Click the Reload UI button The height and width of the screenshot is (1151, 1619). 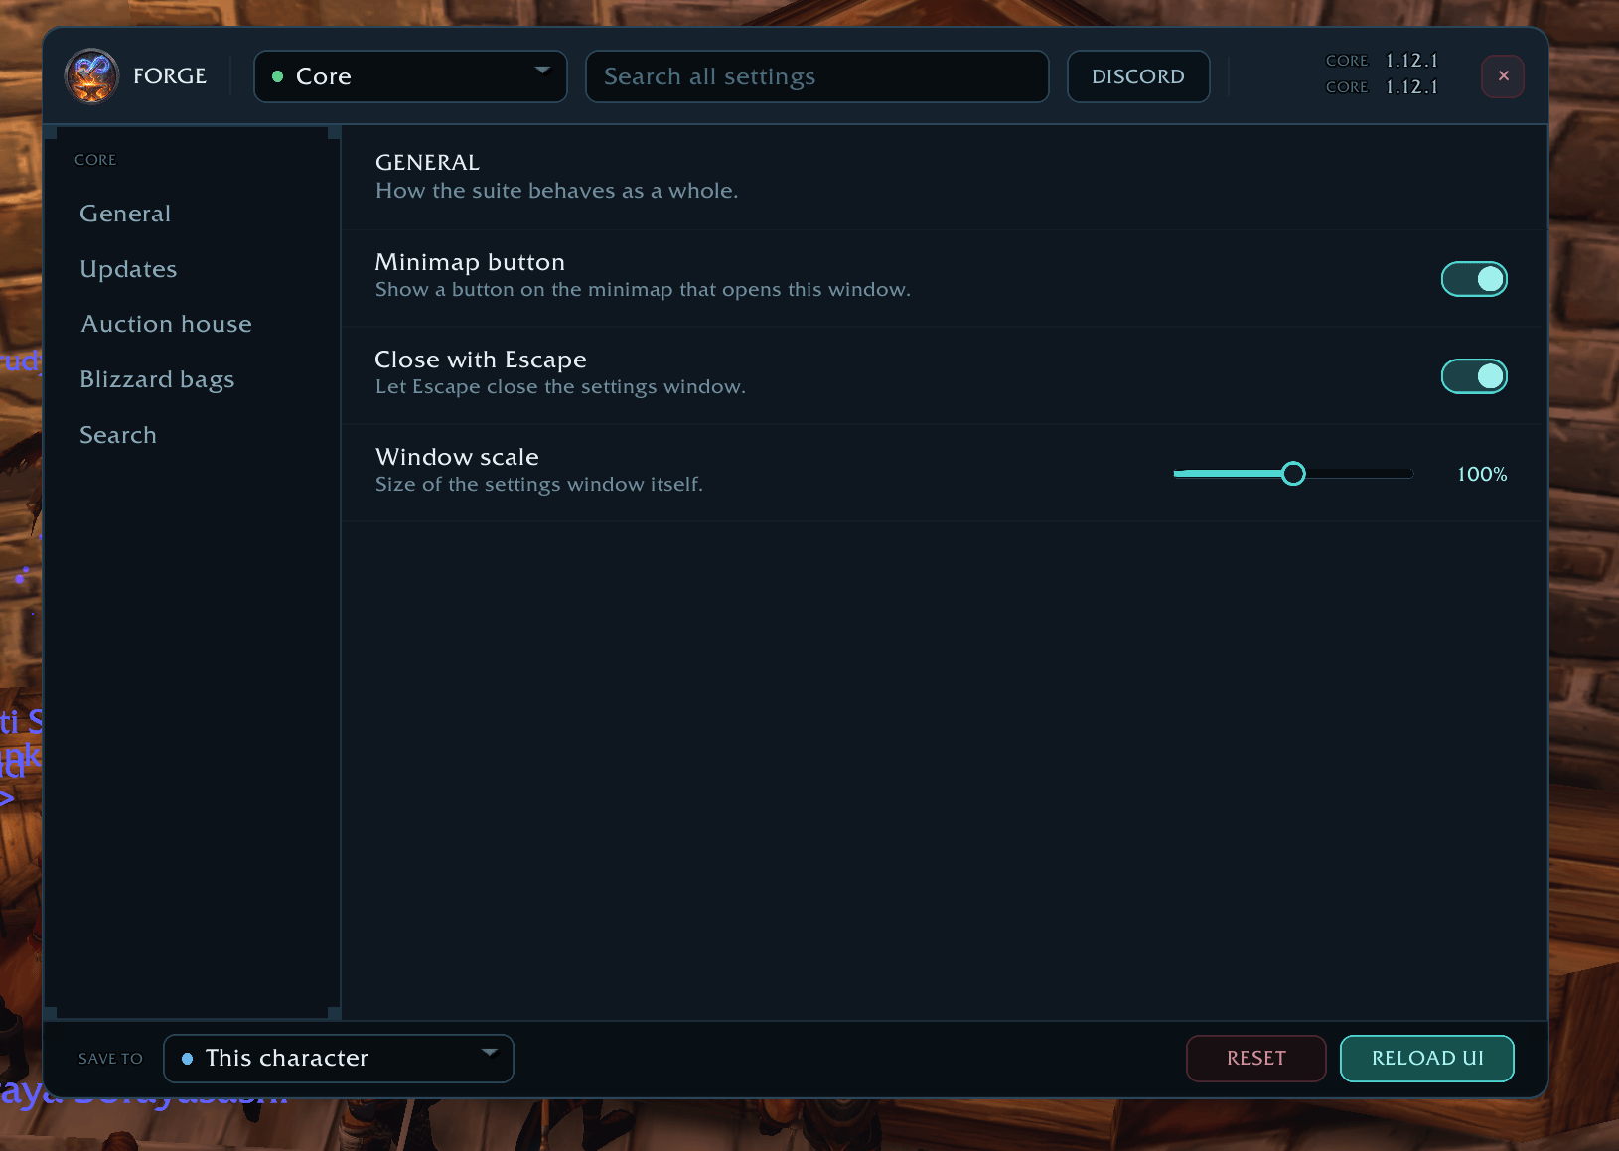1427,1059
